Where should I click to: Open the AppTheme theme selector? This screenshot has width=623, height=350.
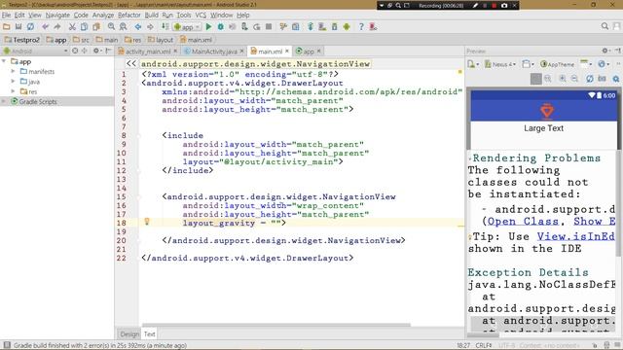coord(558,64)
